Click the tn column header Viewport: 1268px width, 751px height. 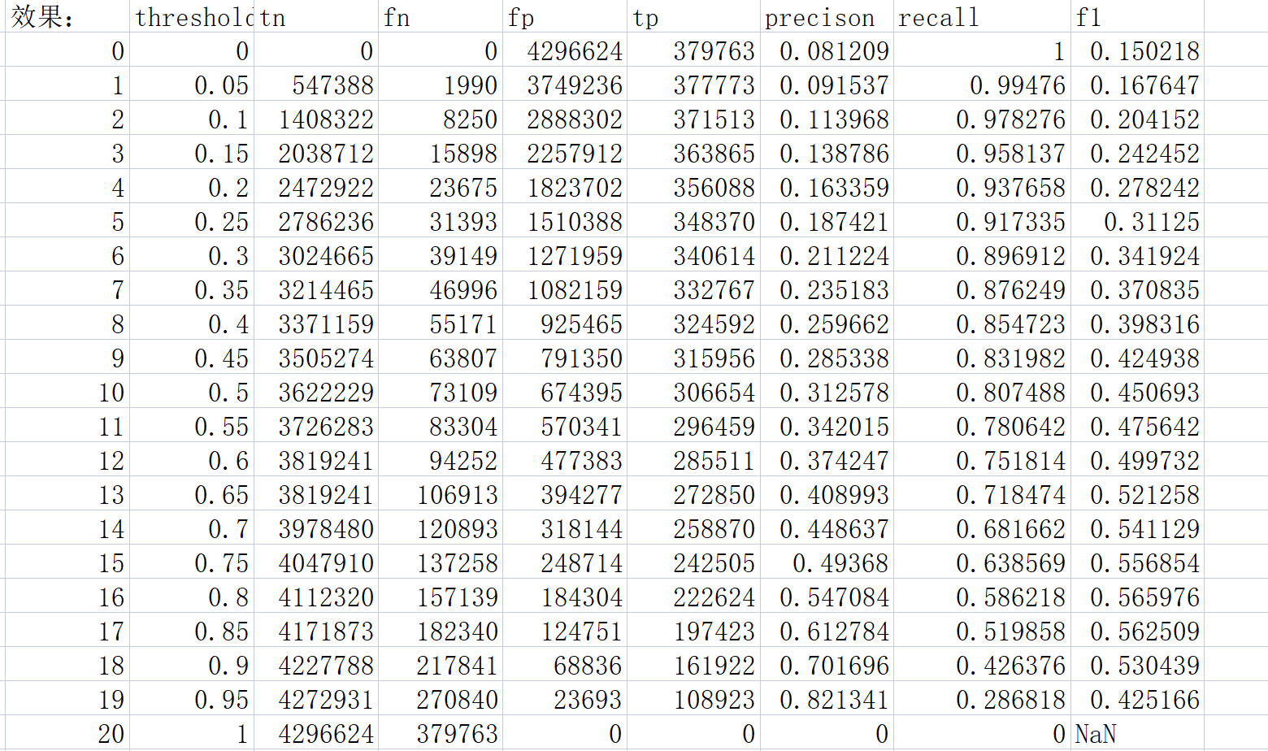click(316, 17)
